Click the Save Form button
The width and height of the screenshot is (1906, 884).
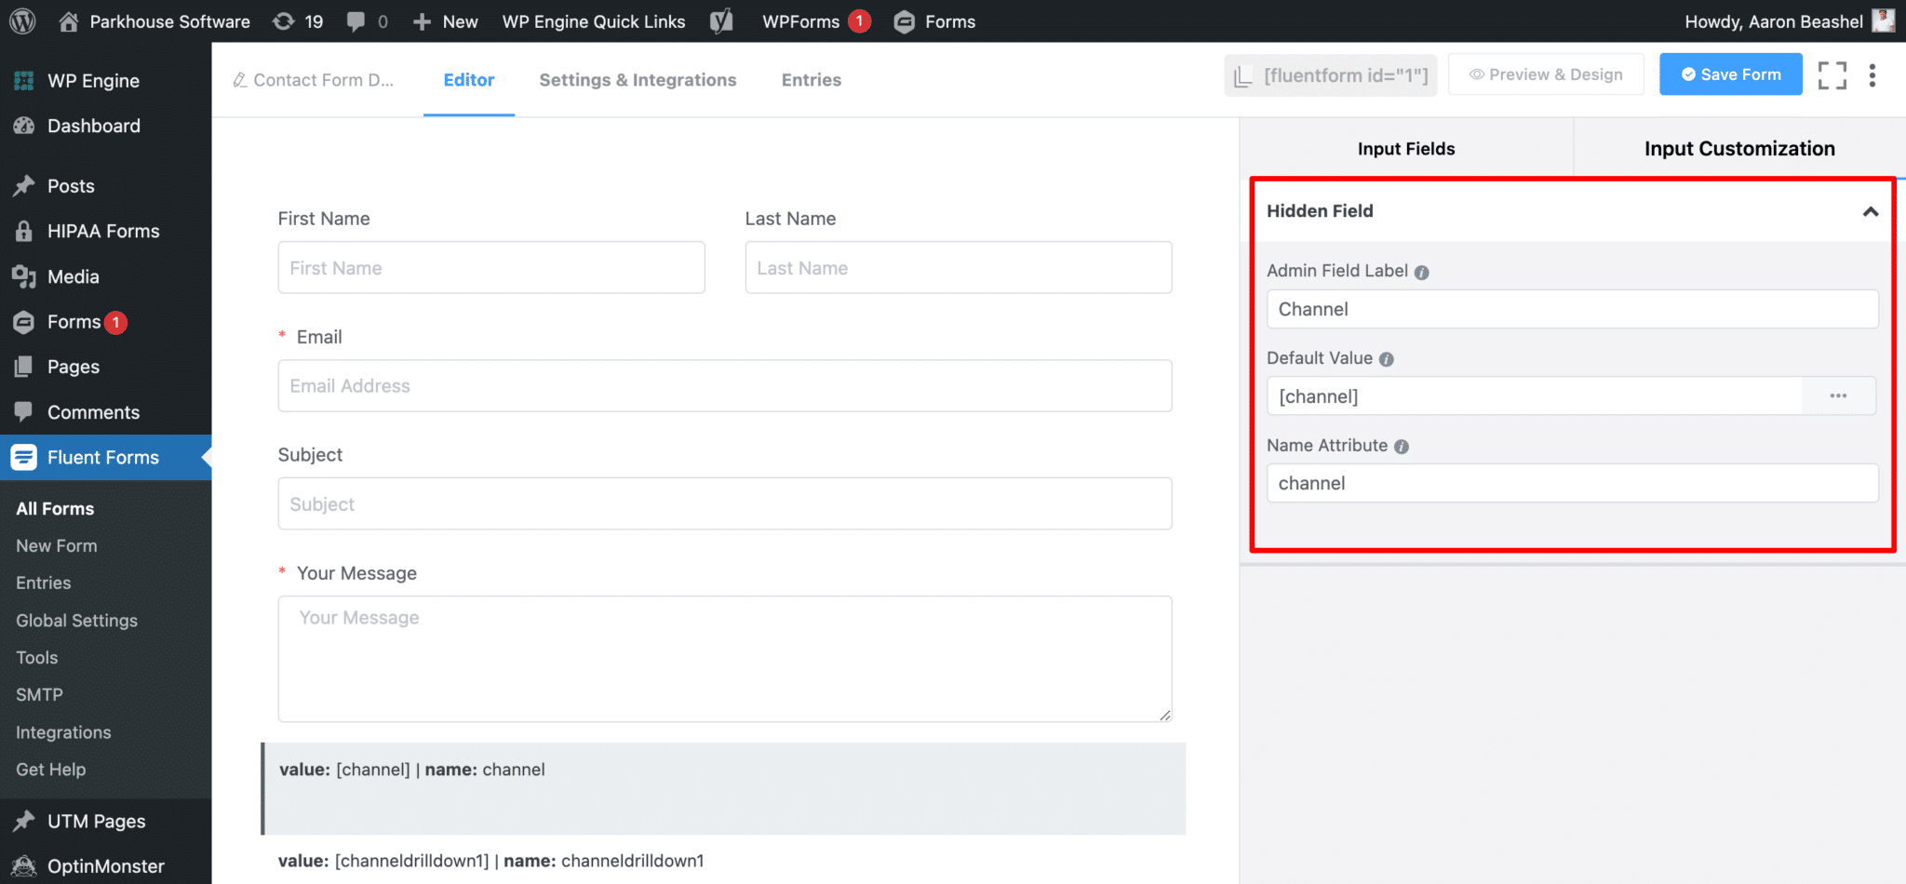click(1730, 74)
